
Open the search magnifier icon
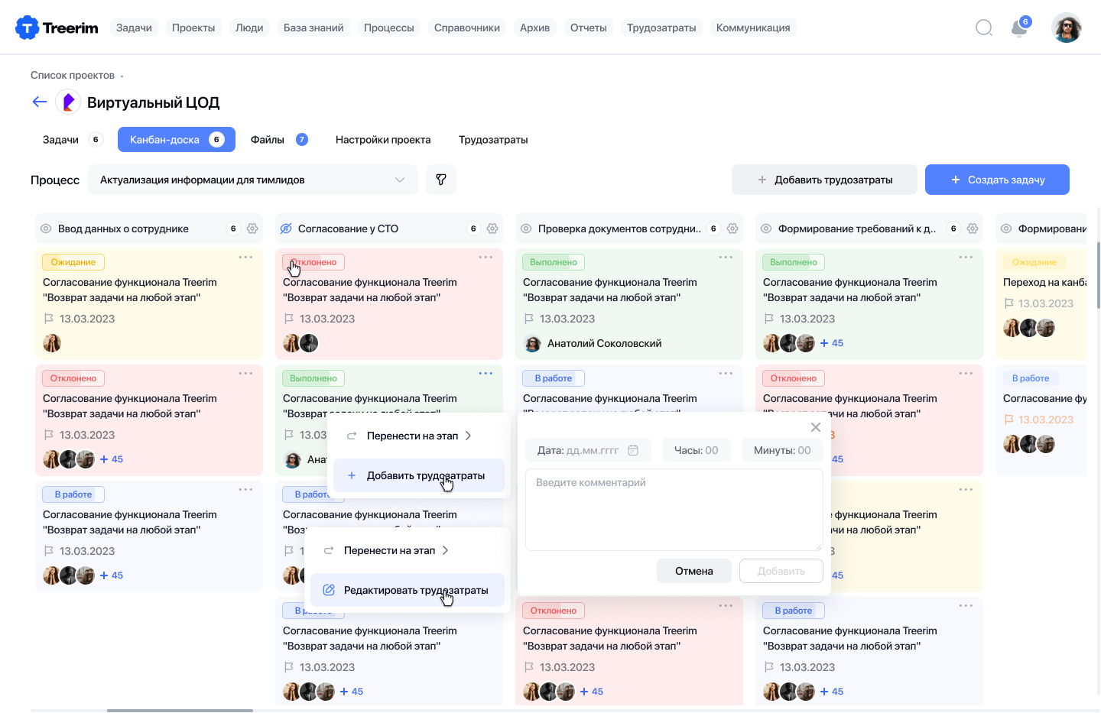point(984,28)
